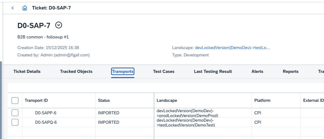This screenshot has height=139, width=324.
Task: Switch to the Tracked Objects tab
Action: tap(76, 72)
